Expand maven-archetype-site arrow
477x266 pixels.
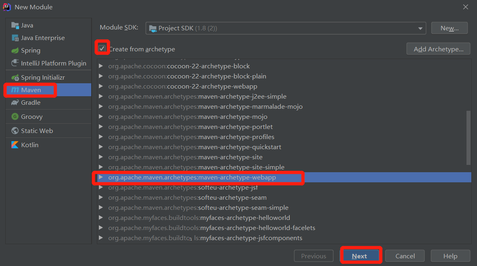click(x=101, y=157)
